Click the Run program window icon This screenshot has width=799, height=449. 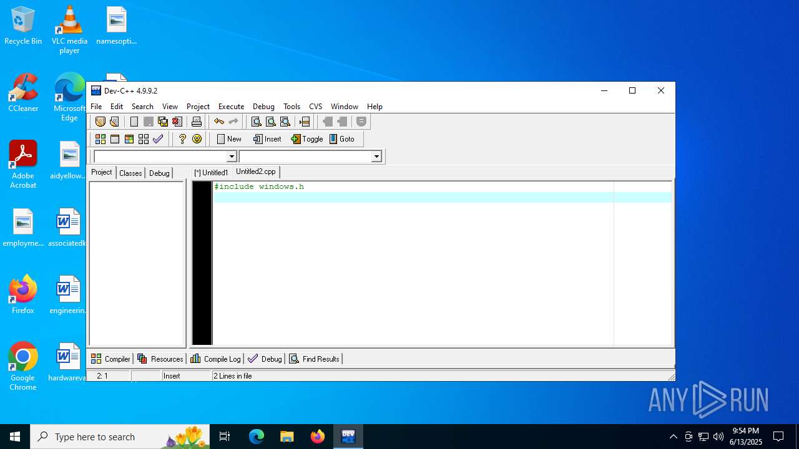(x=114, y=139)
